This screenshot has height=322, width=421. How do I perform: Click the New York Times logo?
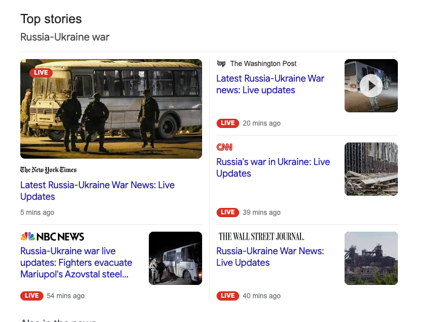[x=48, y=170]
